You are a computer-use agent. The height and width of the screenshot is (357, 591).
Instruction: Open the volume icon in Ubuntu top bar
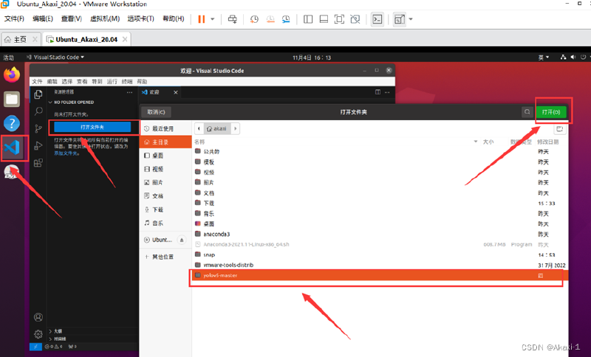click(573, 58)
